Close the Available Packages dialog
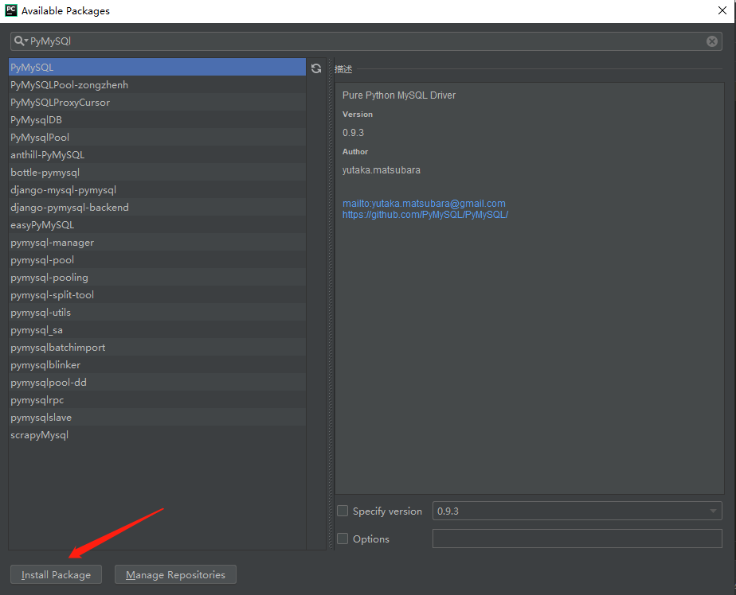This screenshot has height=595, width=736. (x=722, y=10)
